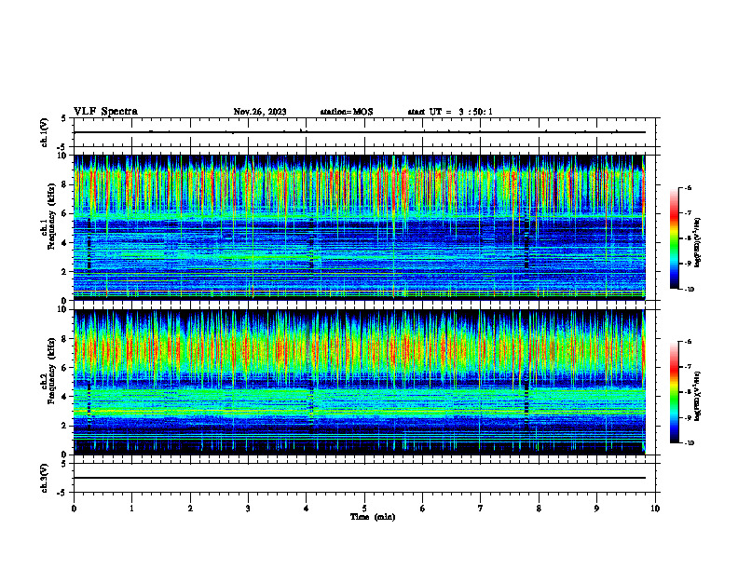The width and height of the screenshot is (738, 570).
Task: Click the "ch.1(V)" waveform axis label
Action: 44,132
